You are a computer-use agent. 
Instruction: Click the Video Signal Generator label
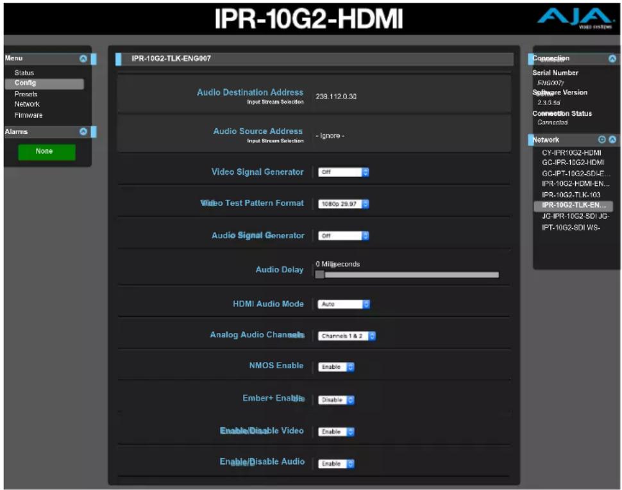point(257,172)
